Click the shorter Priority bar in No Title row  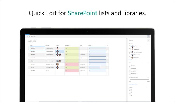click(x=94, y=67)
